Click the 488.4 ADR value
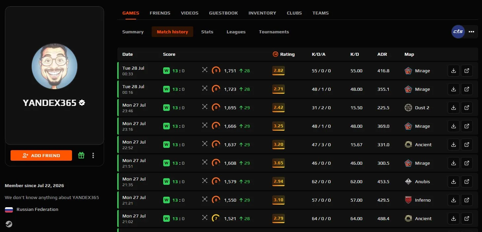482x232 pixels. [x=383, y=218]
